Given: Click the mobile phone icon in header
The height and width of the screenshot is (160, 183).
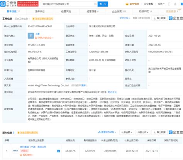Looking at the screenshot, I should click(x=169, y=4).
